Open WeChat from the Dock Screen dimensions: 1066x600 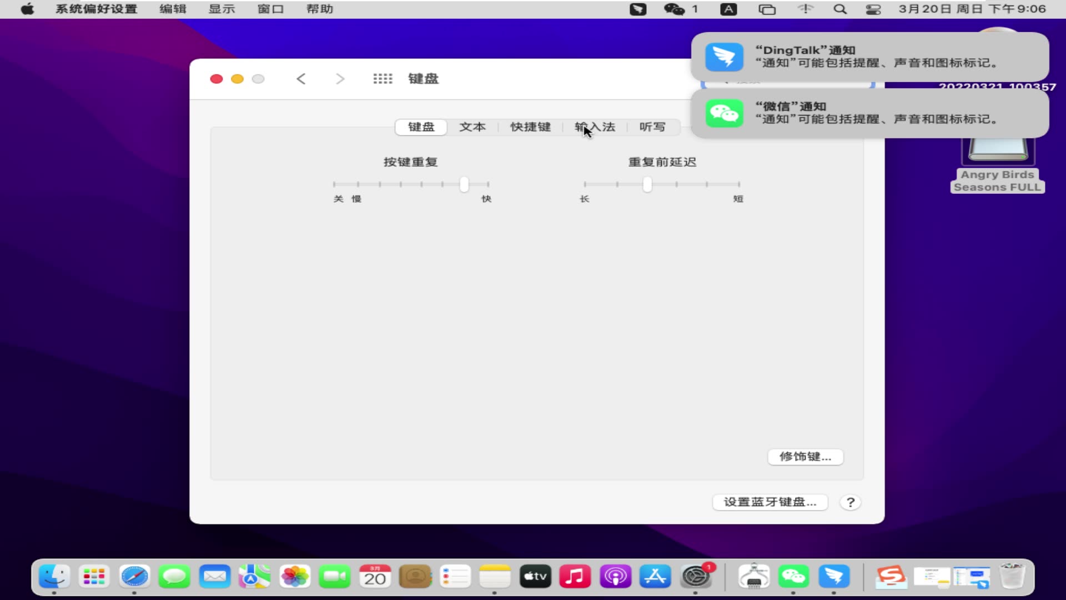(794, 576)
